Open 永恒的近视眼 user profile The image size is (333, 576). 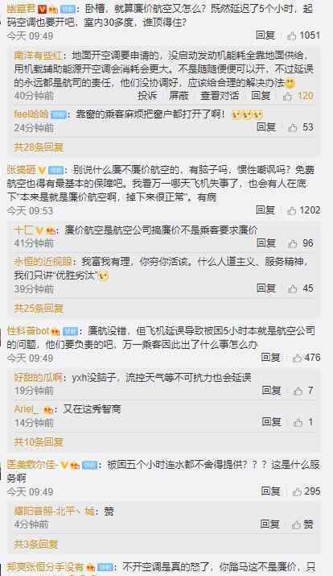[43, 262]
